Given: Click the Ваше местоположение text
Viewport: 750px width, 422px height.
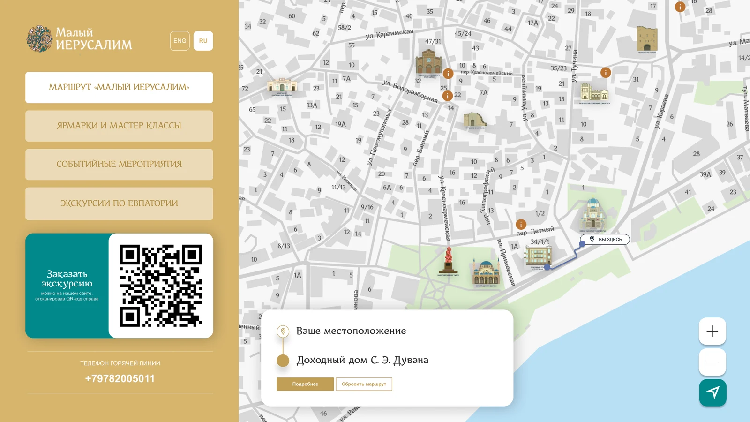Looking at the screenshot, I should pyautogui.click(x=351, y=331).
